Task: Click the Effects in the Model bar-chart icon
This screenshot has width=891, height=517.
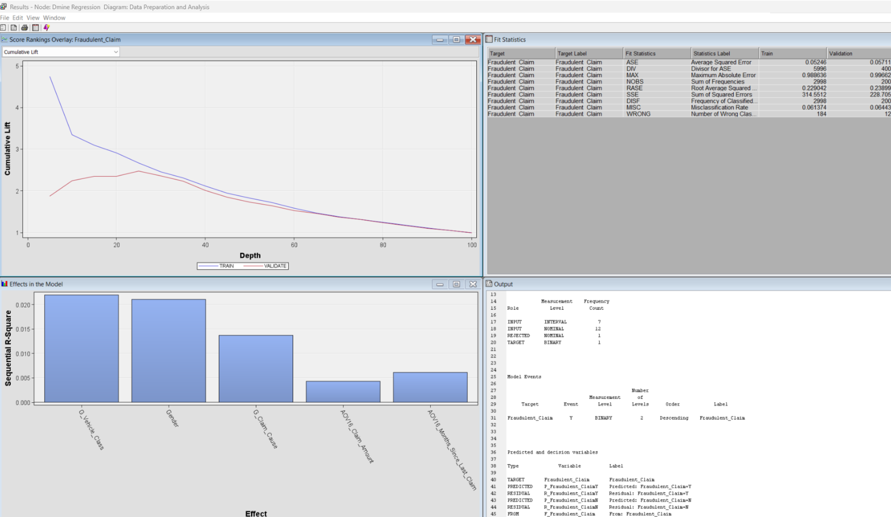Action: coord(5,284)
